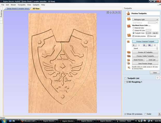Open the Edit menu
This screenshot has width=161, height=123.
point(7,5)
